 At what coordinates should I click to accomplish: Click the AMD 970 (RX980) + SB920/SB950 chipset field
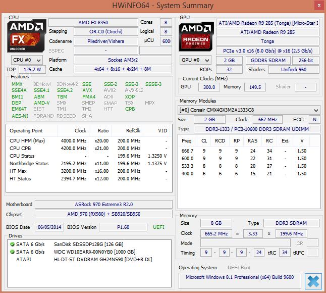pyautogui.click(x=103, y=214)
